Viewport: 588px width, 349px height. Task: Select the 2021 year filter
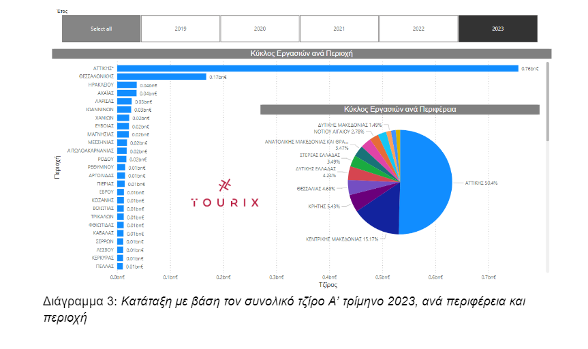(339, 29)
